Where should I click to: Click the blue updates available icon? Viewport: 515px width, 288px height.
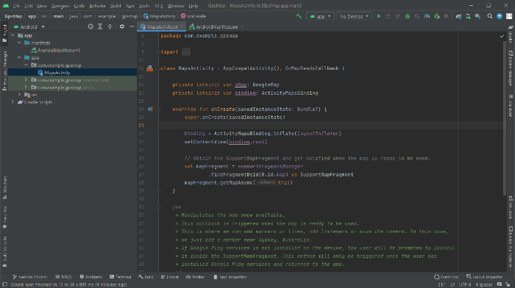click(x=500, y=16)
